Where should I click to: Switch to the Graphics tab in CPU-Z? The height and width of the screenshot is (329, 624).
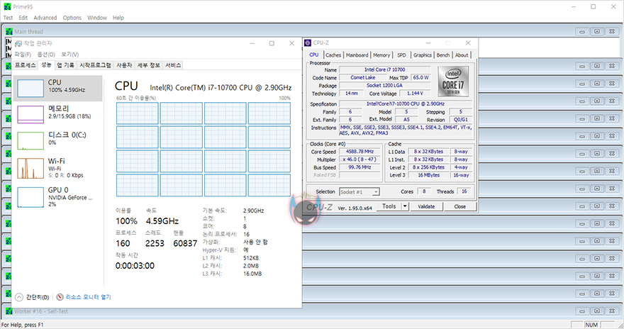pyautogui.click(x=422, y=55)
